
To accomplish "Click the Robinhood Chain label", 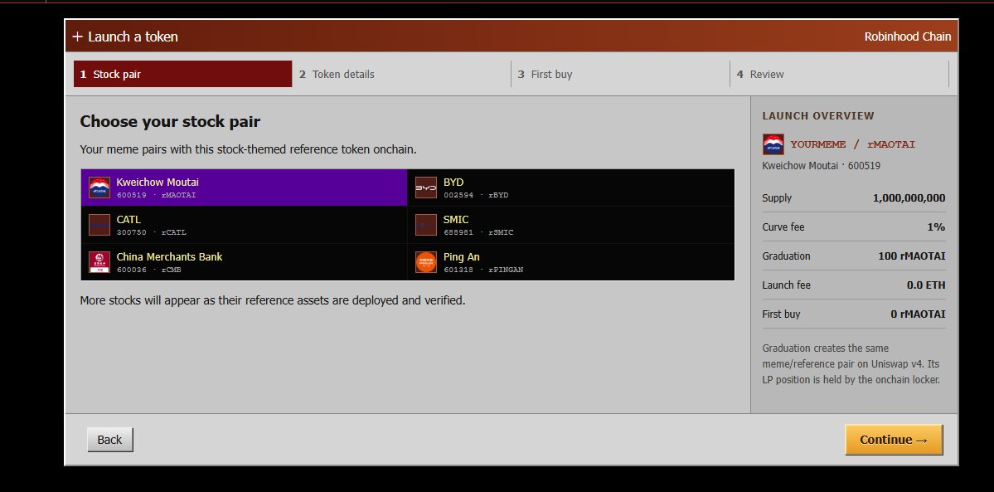I will (x=908, y=37).
